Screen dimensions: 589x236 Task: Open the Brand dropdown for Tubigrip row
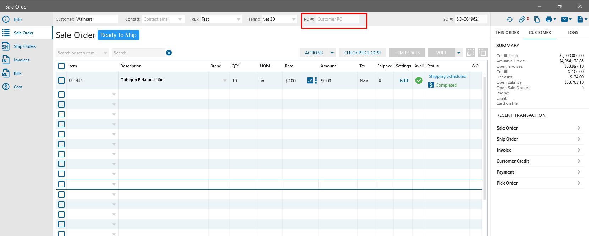coord(225,81)
